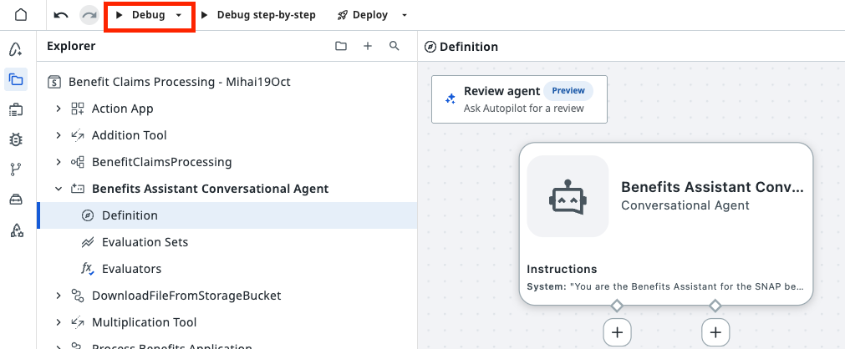Click the left plus button under agent
Image resolution: width=845 pixels, height=349 pixels.
point(617,332)
